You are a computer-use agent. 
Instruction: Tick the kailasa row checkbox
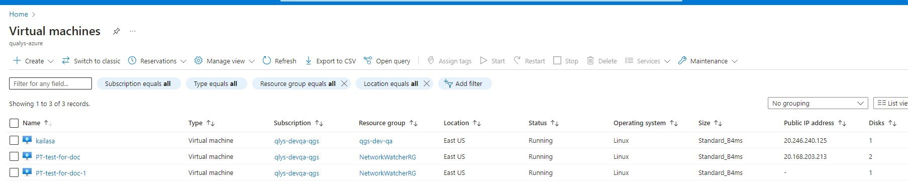pyautogui.click(x=14, y=140)
